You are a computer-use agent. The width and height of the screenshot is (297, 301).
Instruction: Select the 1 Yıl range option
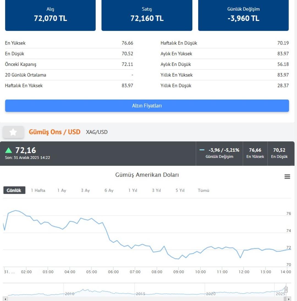point(133,190)
